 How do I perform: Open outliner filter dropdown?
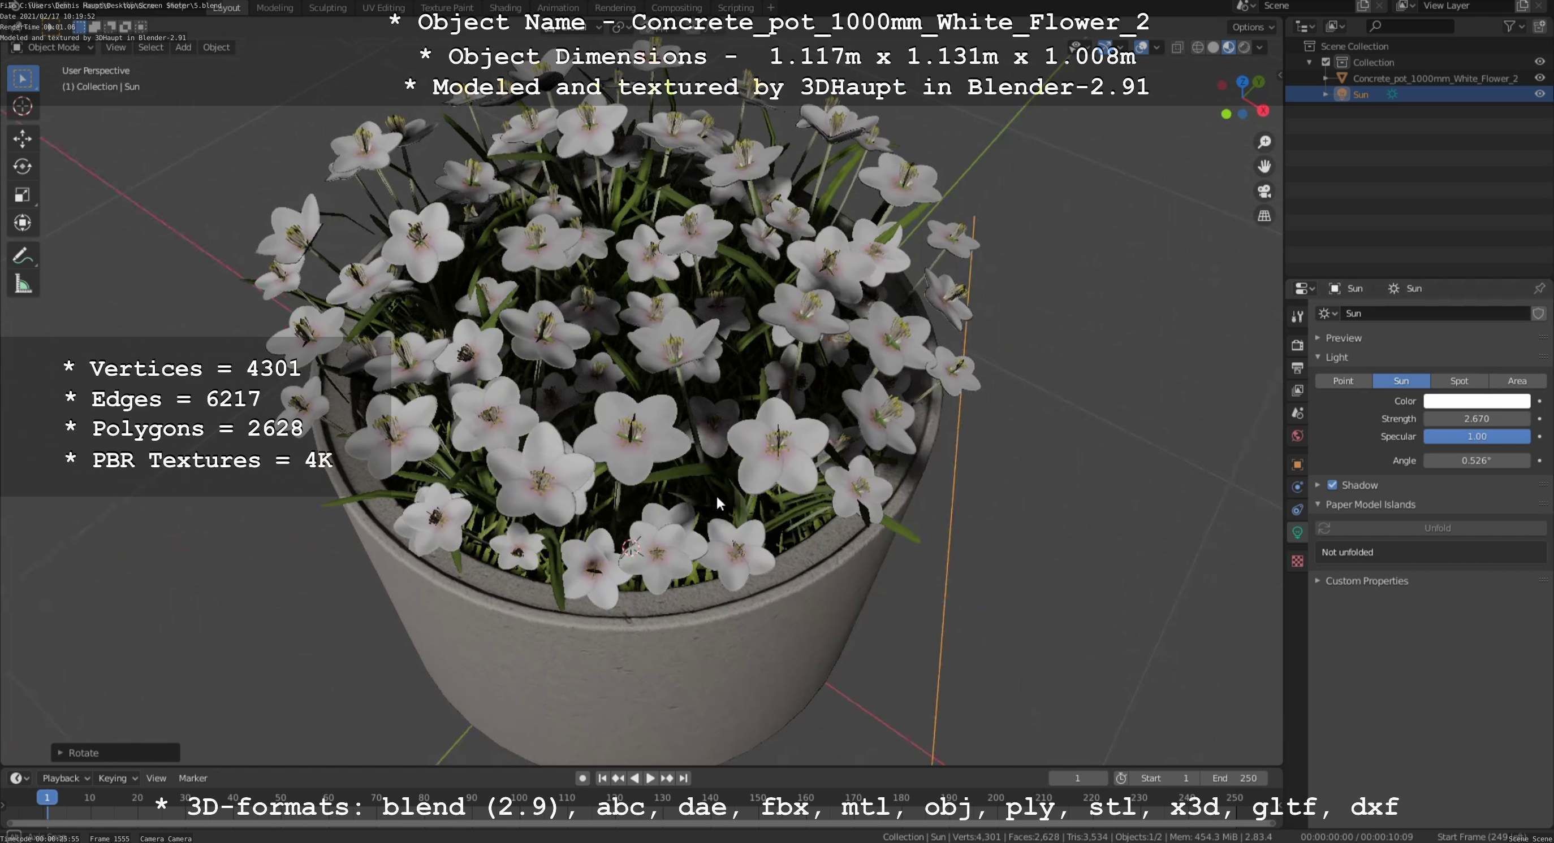click(x=1514, y=26)
